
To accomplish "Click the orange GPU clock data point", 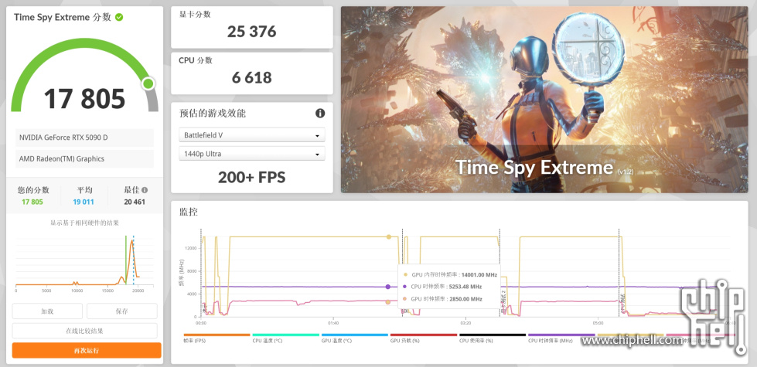I will 387,302.
